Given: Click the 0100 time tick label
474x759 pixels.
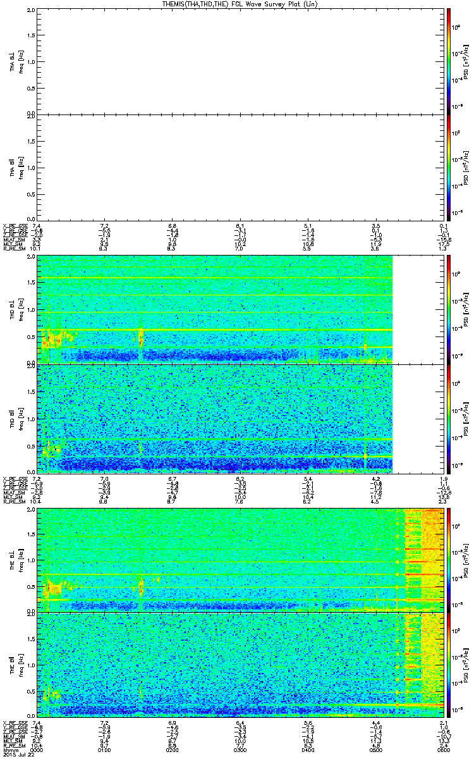Looking at the screenshot, I should (x=105, y=750).
